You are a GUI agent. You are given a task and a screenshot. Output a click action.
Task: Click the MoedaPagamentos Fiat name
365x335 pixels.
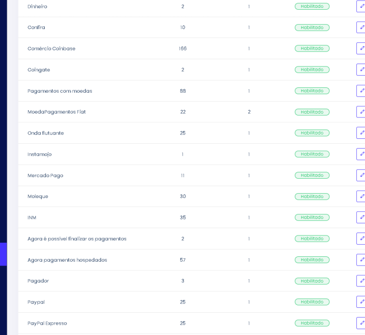56,112
